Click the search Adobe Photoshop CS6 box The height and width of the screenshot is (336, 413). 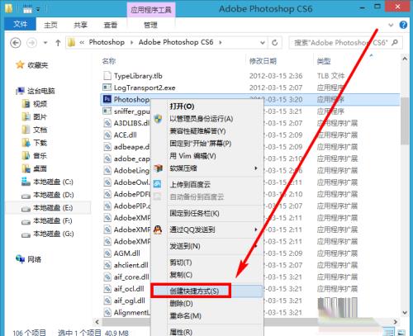click(x=341, y=43)
